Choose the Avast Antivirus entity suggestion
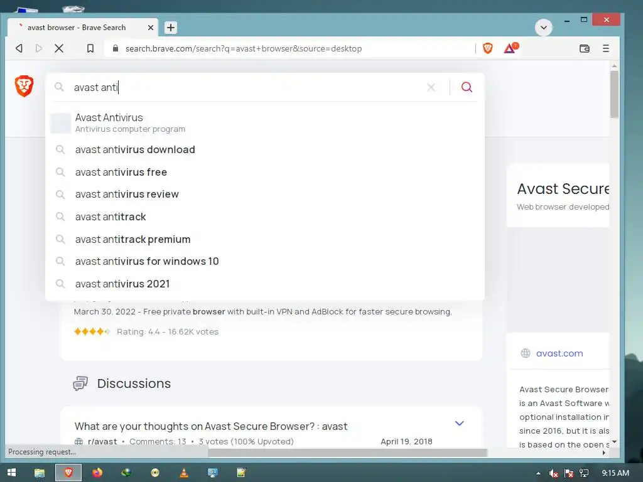The image size is (643, 482). coord(265,123)
